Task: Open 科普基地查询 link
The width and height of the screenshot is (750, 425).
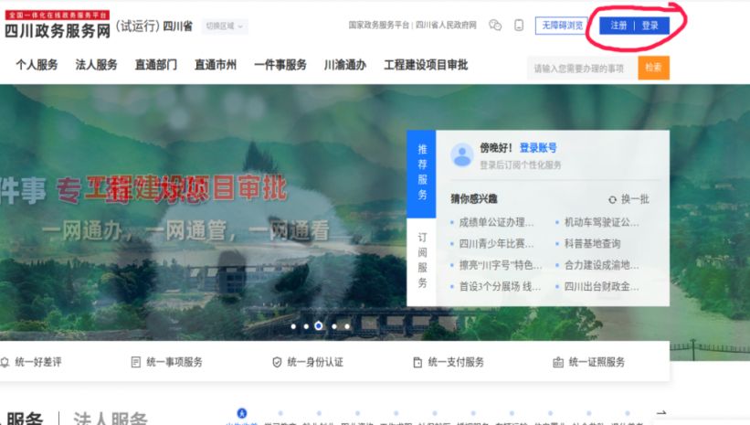Action: tap(592, 244)
